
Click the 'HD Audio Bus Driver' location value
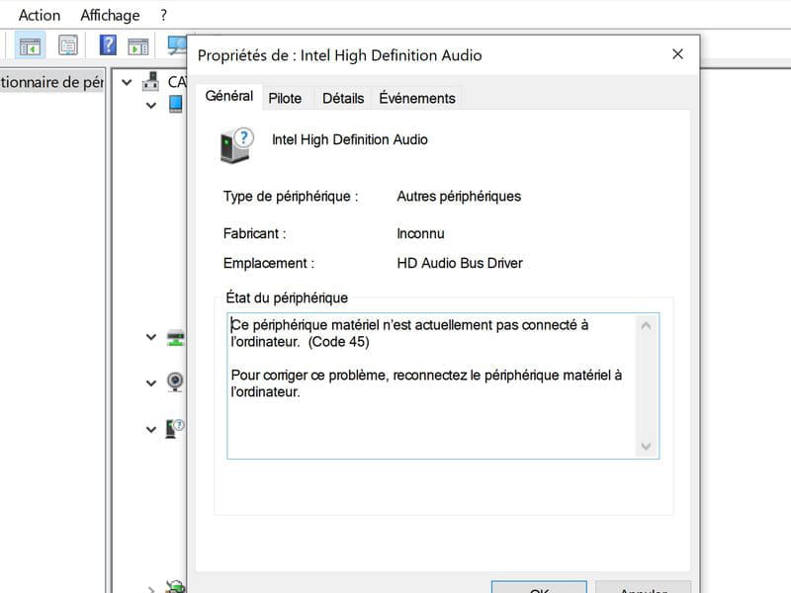click(460, 263)
